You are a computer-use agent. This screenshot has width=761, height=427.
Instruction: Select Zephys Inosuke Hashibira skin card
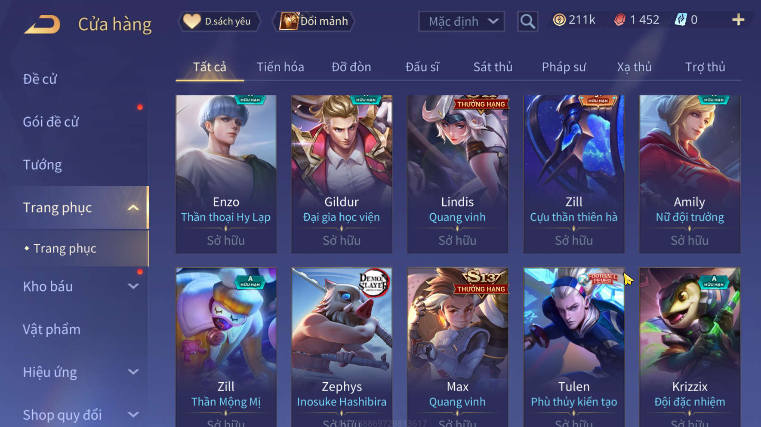[x=342, y=347]
